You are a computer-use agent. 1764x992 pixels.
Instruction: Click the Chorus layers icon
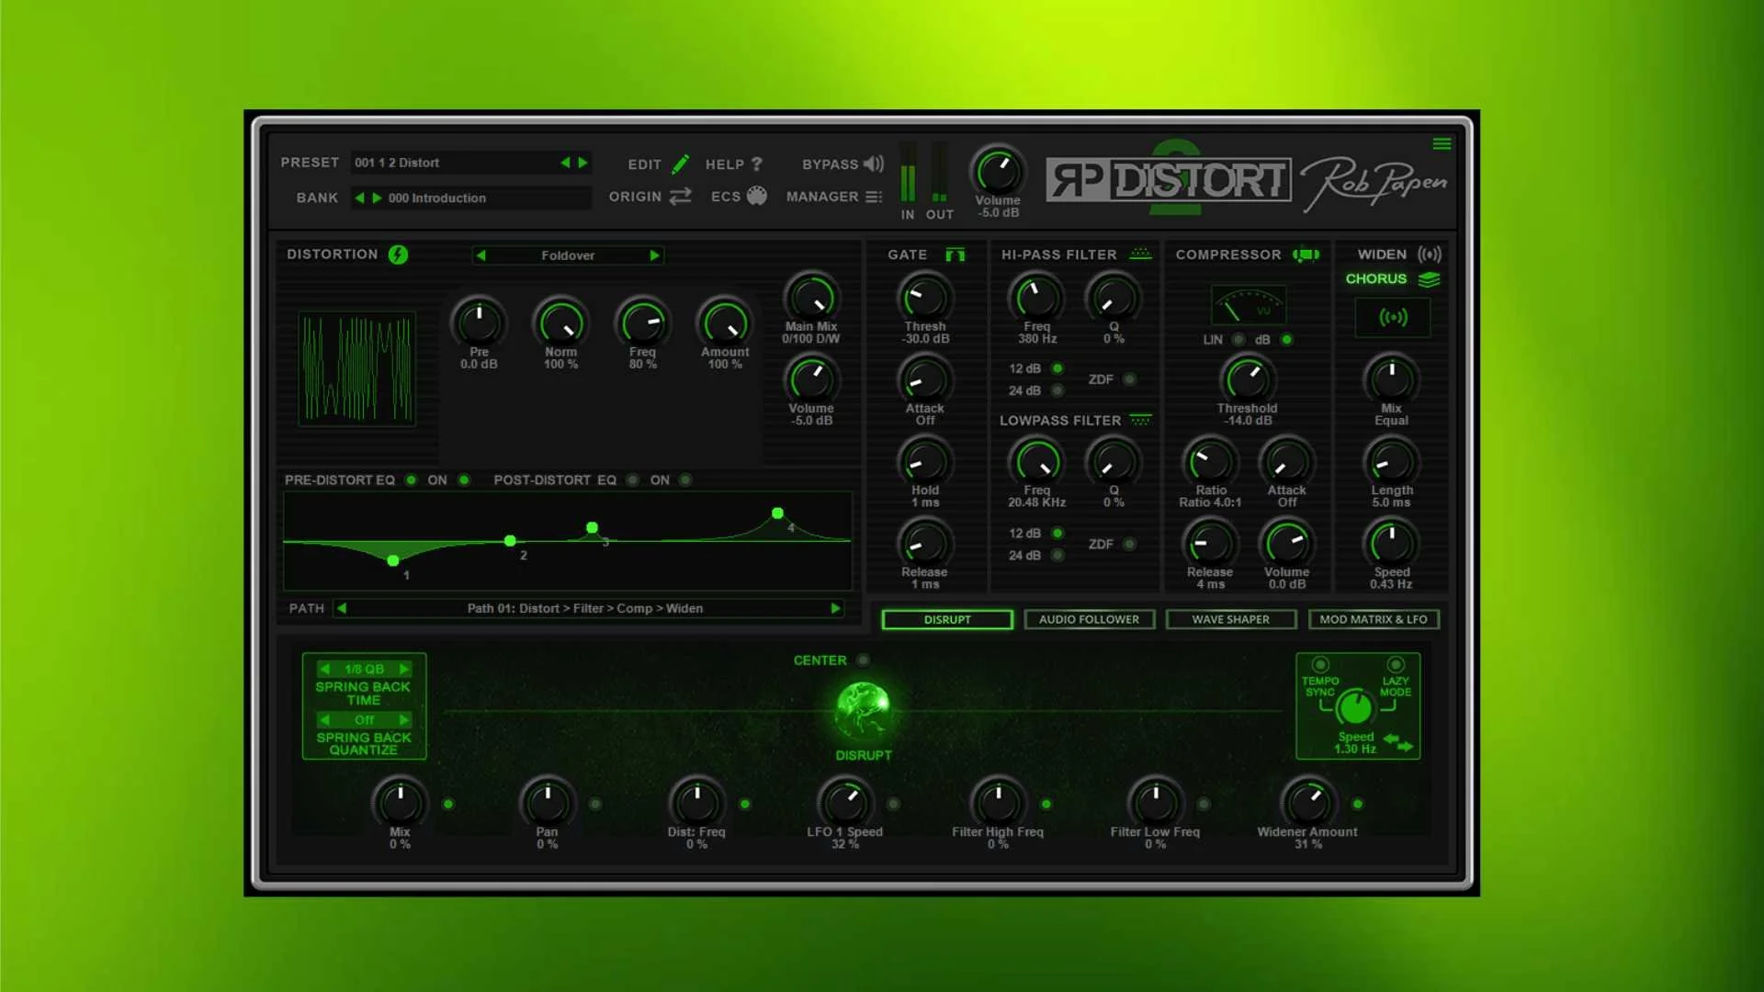(x=1429, y=279)
